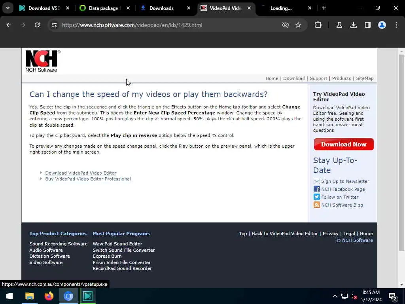Image resolution: width=405 pixels, height=304 pixels.
Task: Switch to the Loading tab
Action: (281, 8)
